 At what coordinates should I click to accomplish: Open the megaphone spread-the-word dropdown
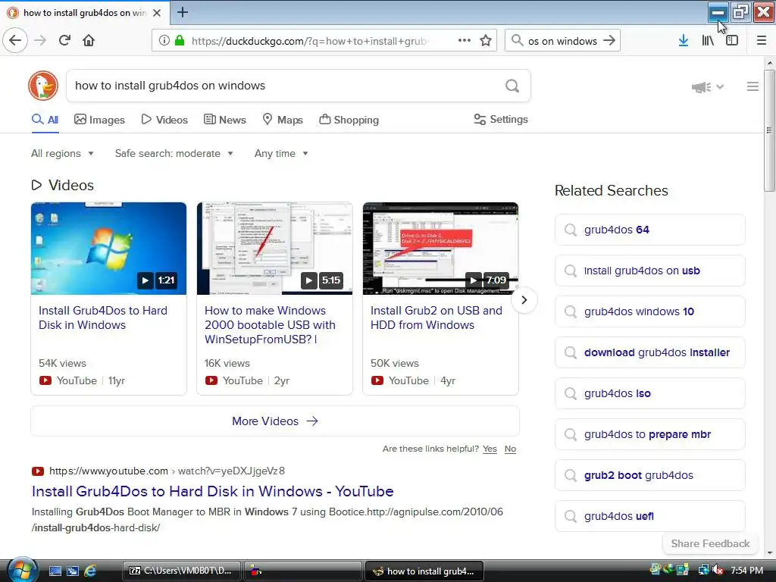click(708, 87)
